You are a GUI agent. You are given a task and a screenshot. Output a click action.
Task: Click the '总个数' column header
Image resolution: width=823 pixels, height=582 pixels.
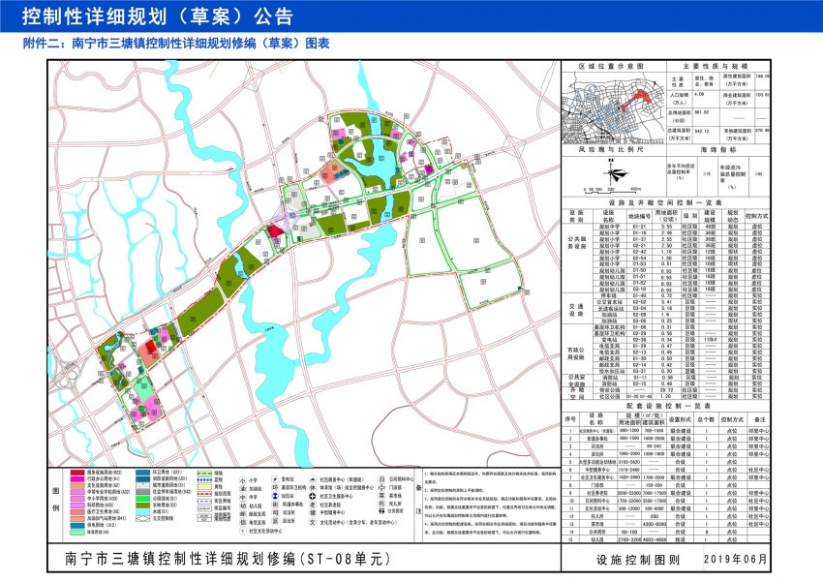706,419
